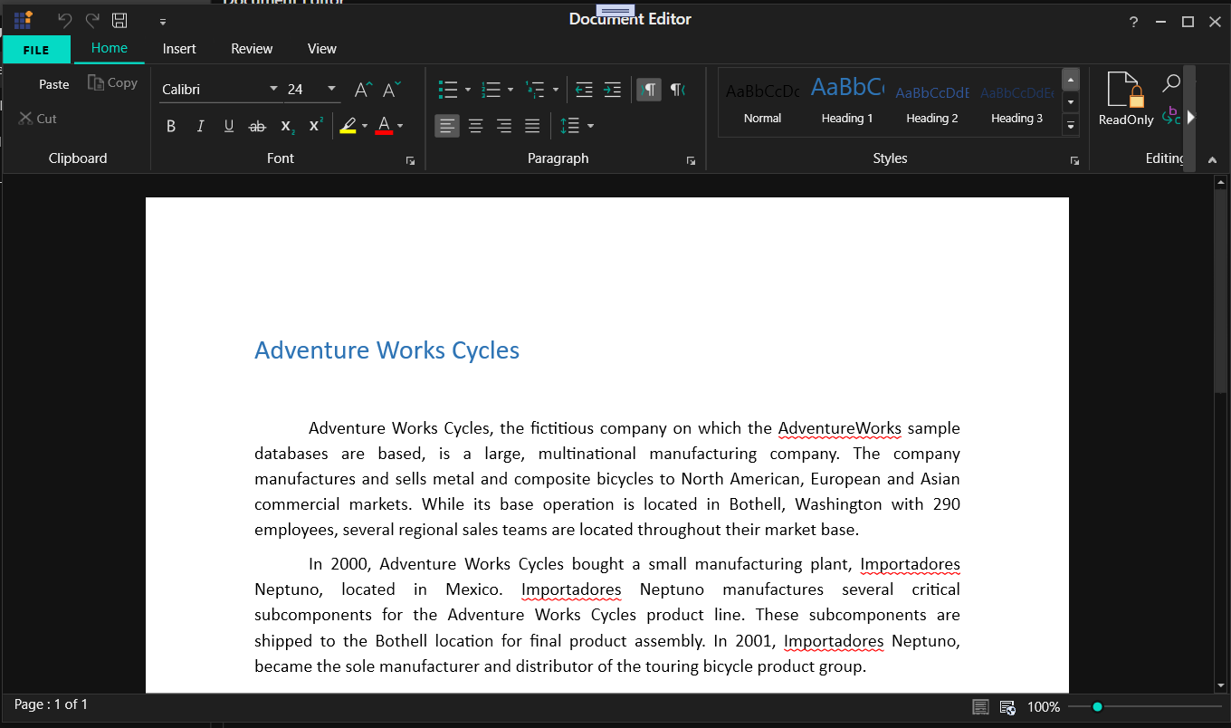
Task: Click the Cut button in Clipboard group
Action: [38, 118]
